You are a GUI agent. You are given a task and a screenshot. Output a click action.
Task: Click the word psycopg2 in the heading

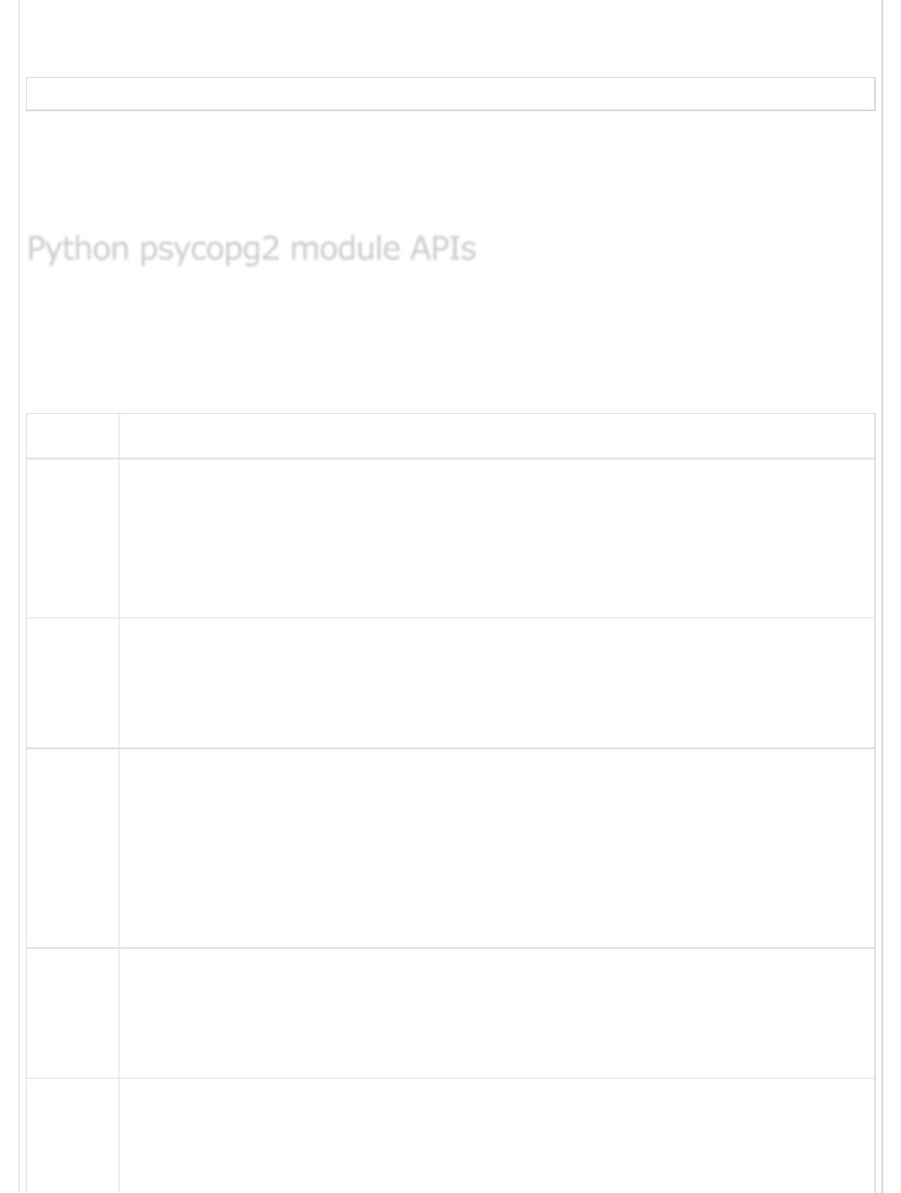click(x=209, y=248)
